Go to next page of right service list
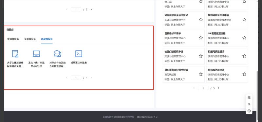262x122 pixels. [218, 88]
